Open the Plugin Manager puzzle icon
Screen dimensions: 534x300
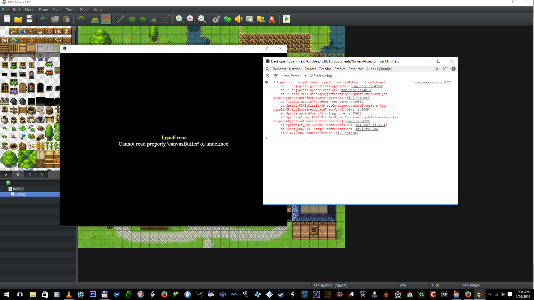point(227,19)
